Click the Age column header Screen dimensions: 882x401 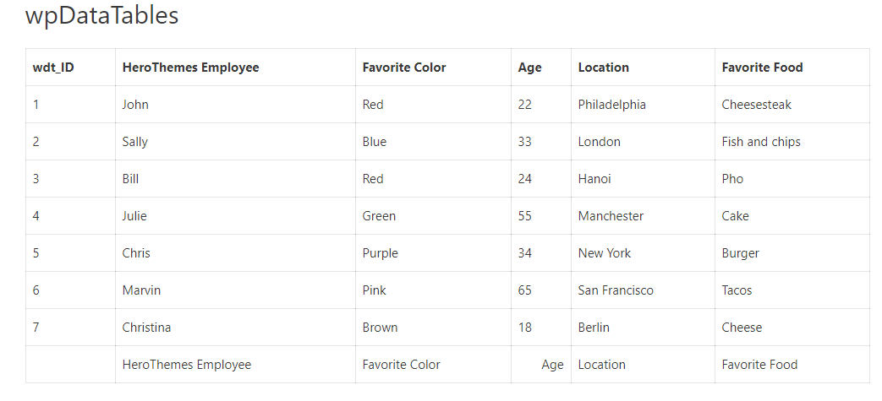(530, 68)
